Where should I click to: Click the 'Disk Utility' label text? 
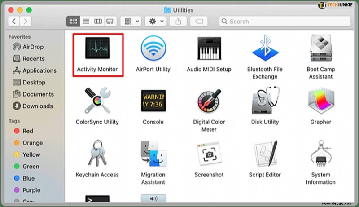coord(265,122)
